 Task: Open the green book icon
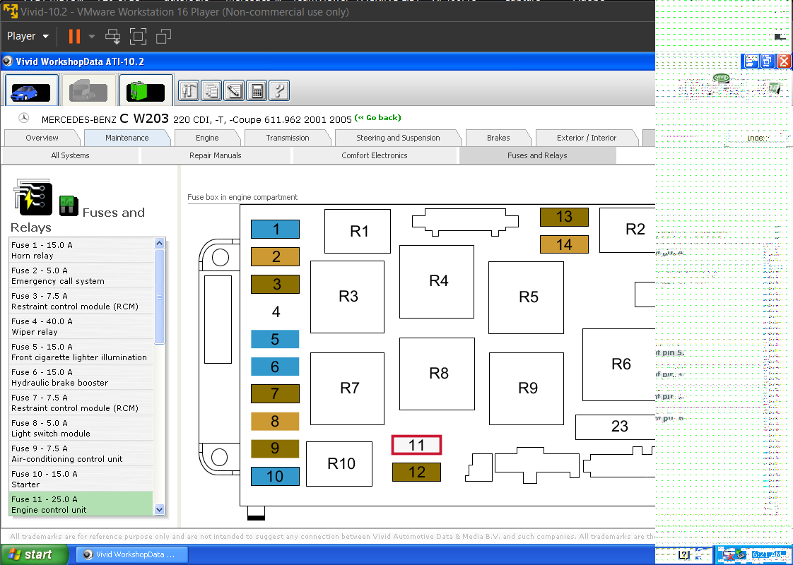[147, 91]
